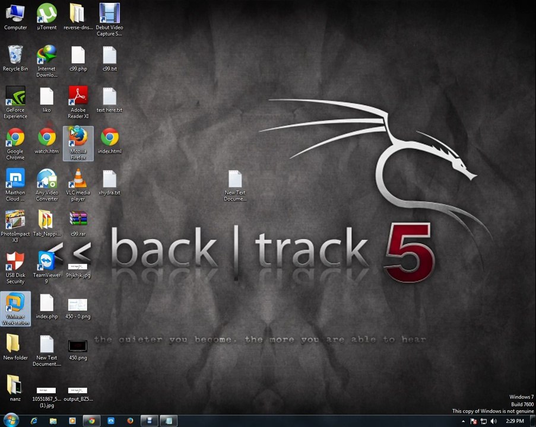Open USB Disk Security shortcut

[15, 267]
